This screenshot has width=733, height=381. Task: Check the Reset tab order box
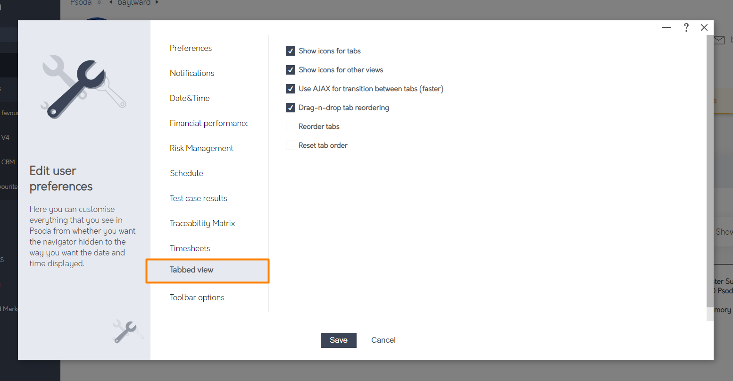pos(291,145)
